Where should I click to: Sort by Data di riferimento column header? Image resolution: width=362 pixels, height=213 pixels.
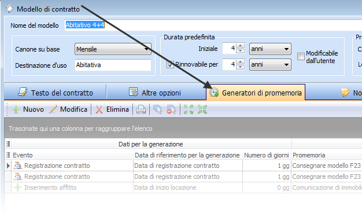[x=188, y=155]
